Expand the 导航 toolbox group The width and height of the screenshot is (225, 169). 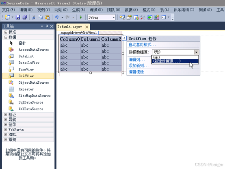pos(6,119)
